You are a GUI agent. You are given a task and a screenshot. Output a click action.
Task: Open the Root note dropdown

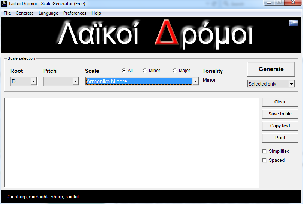point(33,81)
